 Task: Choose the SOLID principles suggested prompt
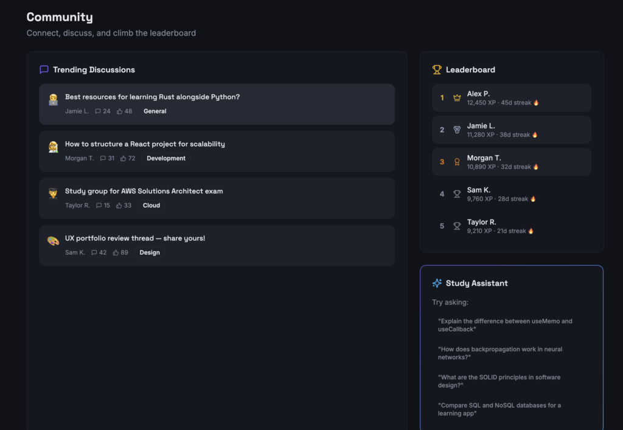pyautogui.click(x=499, y=381)
